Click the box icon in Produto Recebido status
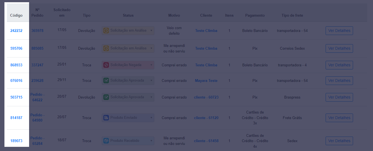The width and height of the screenshot is (373, 151). 106,141
